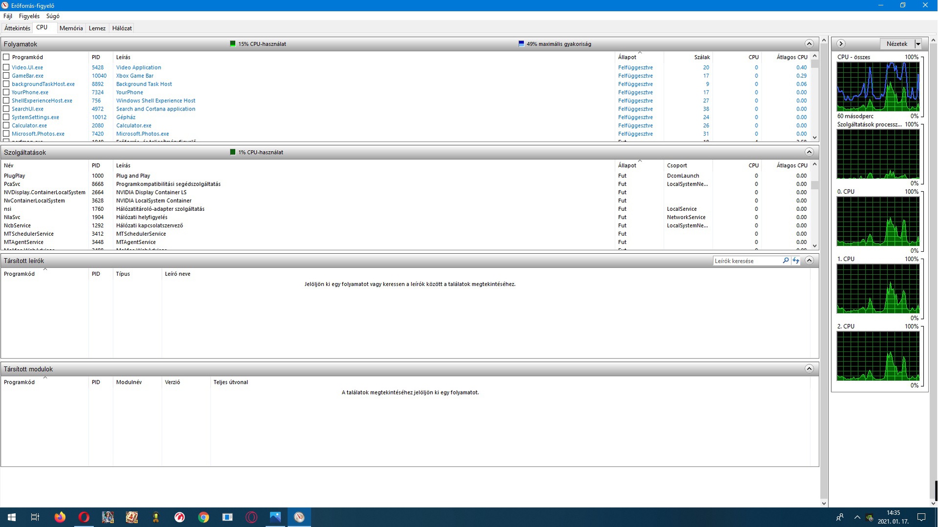Open the Windows Start menu
Image resolution: width=939 pixels, height=527 pixels.
12,517
